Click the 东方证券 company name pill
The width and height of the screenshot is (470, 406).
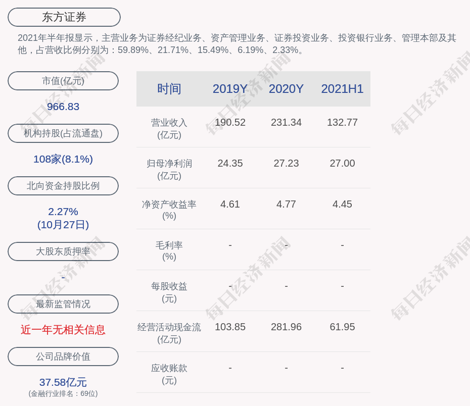[x=64, y=17]
